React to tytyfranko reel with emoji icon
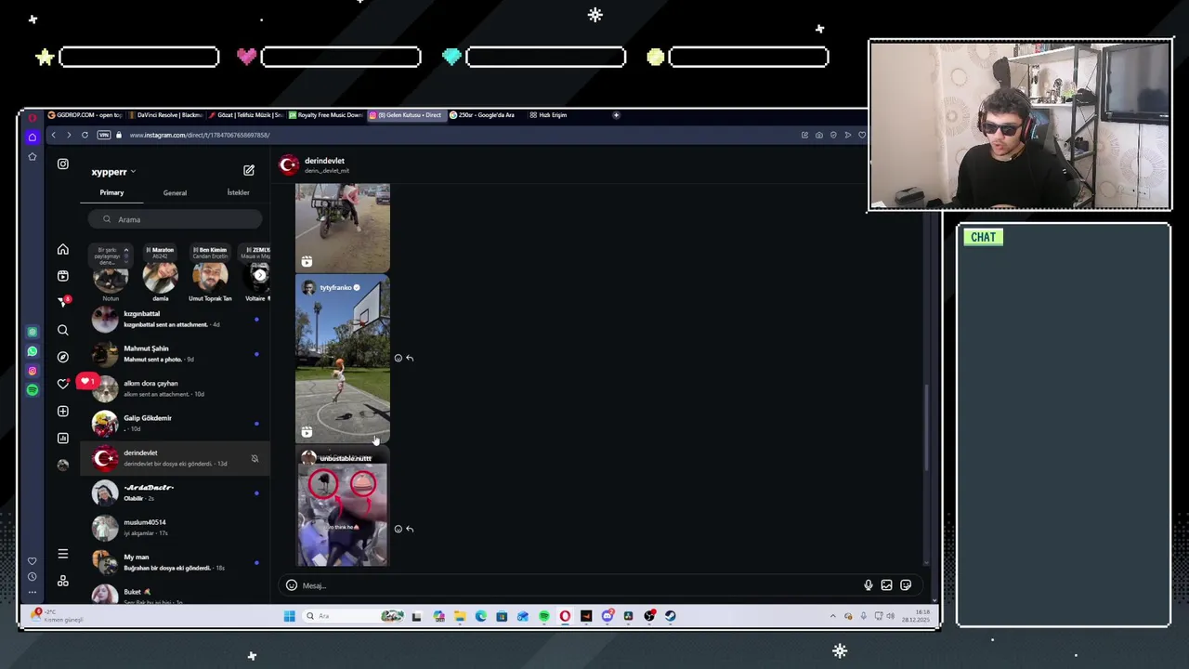This screenshot has height=669, width=1189. tap(399, 358)
